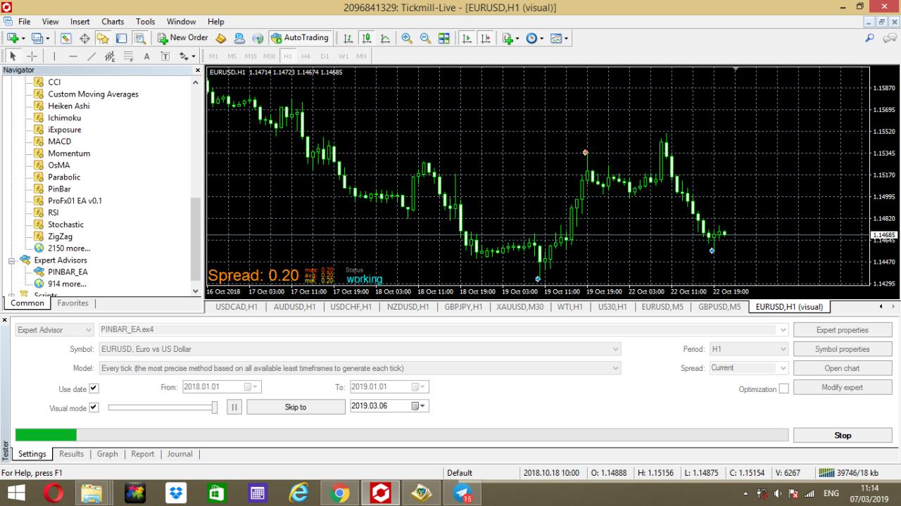Toggle chart auto scroll
Viewport: 901px width, 506px height.
(x=466, y=38)
